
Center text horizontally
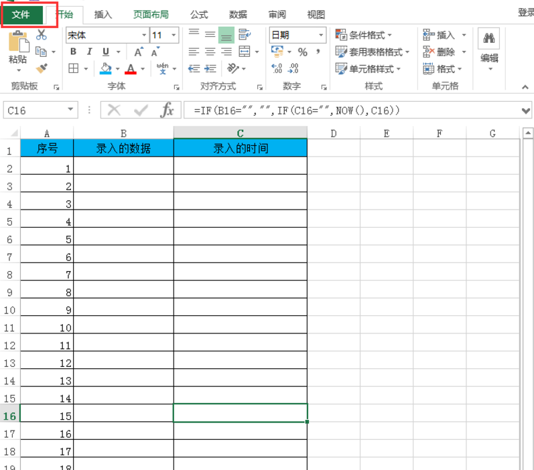pos(210,52)
